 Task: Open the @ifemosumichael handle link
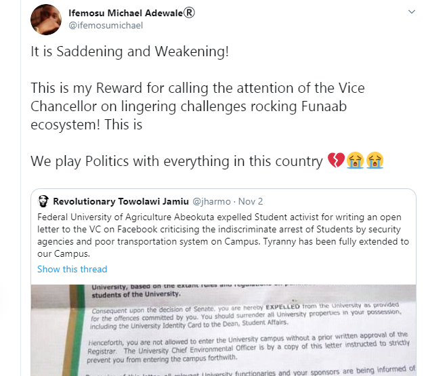coord(106,25)
